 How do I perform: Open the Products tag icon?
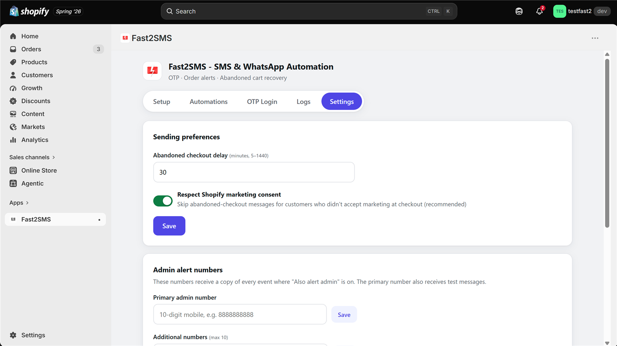coord(13,62)
